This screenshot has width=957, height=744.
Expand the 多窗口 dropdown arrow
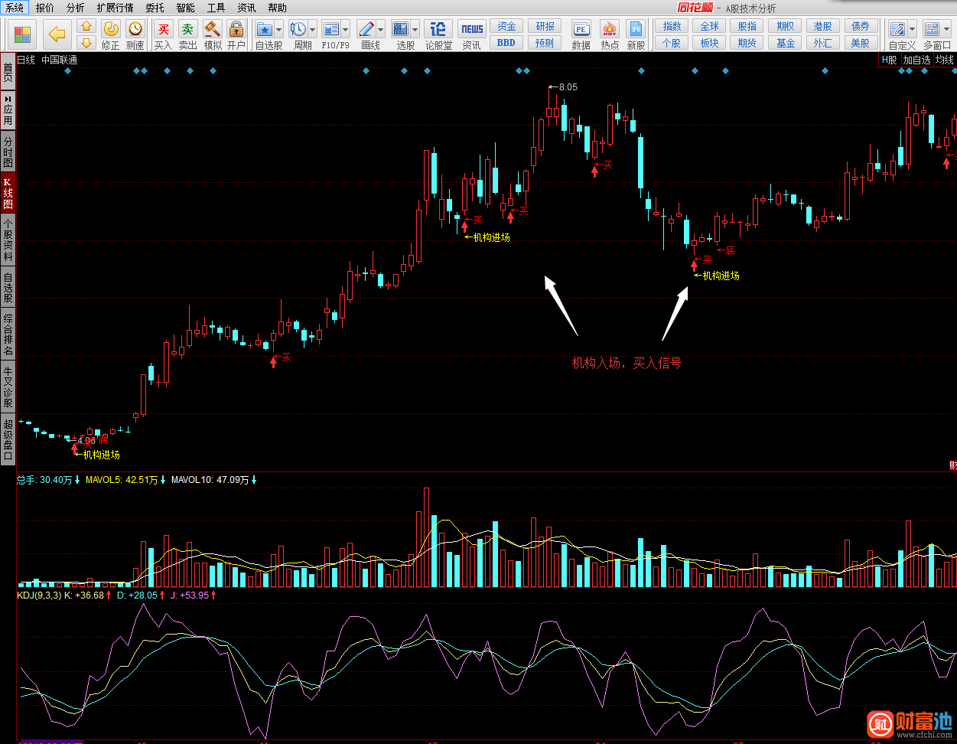pos(947,30)
